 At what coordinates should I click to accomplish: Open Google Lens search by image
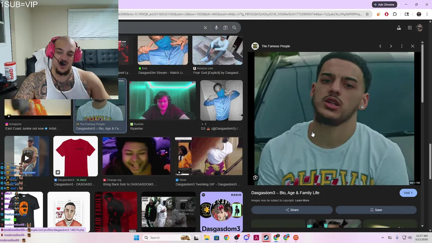(x=225, y=28)
